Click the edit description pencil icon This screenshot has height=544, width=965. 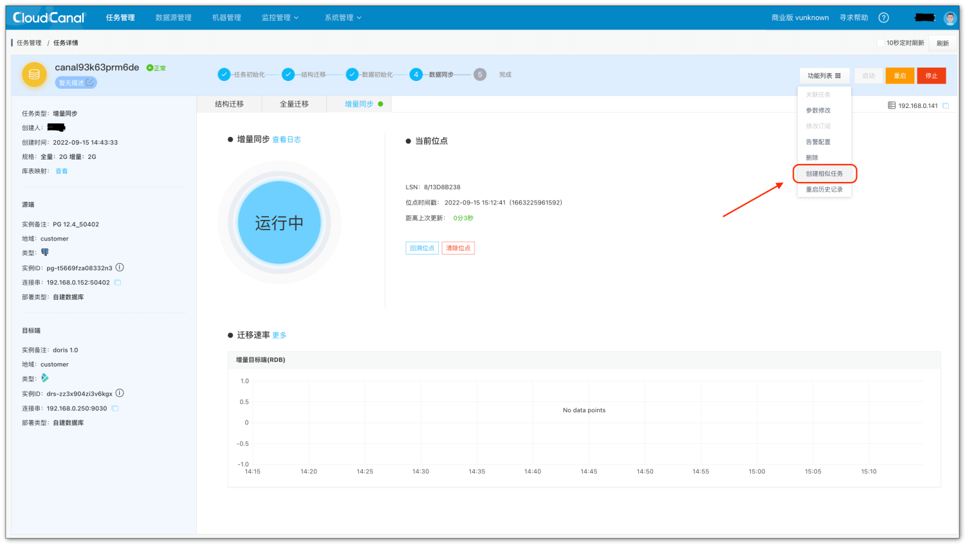[90, 82]
